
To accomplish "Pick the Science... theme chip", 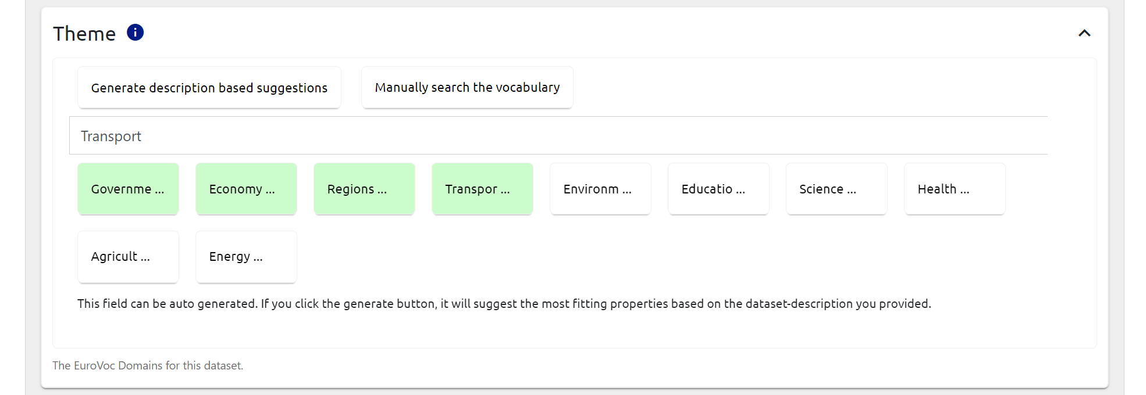I will pos(837,189).
